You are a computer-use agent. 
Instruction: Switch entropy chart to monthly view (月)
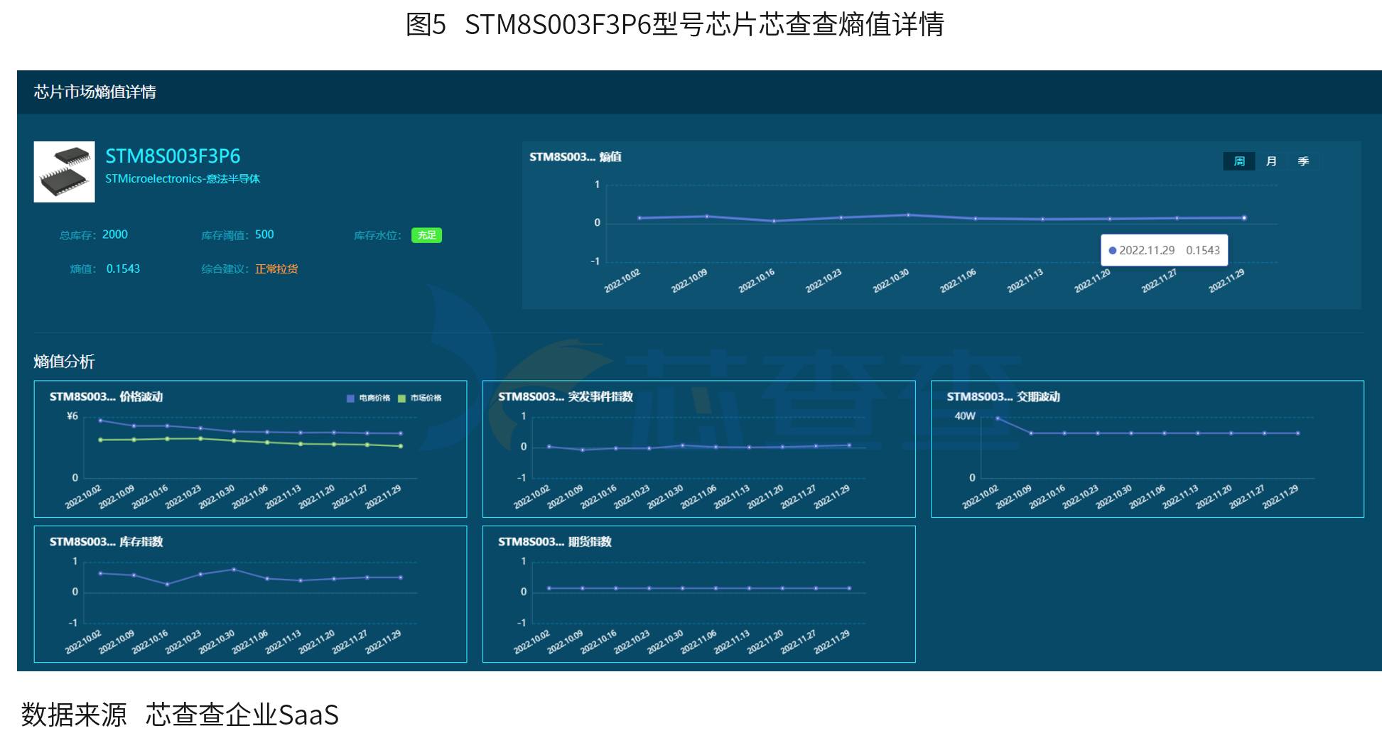1271,161
